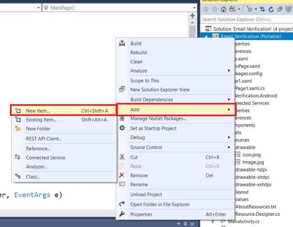Click the Pending Changes Filter clock icon
The height and width of the screenshot is (227, 293).
(x=250, y=9)
